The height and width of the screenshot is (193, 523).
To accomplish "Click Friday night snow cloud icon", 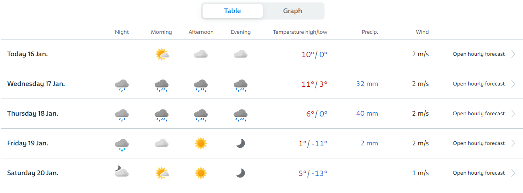I will 122,144.
